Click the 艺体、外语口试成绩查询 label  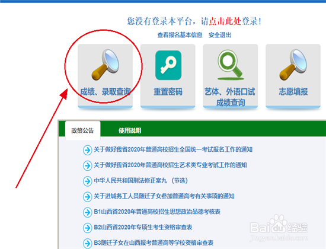click(x=230, y=97)
